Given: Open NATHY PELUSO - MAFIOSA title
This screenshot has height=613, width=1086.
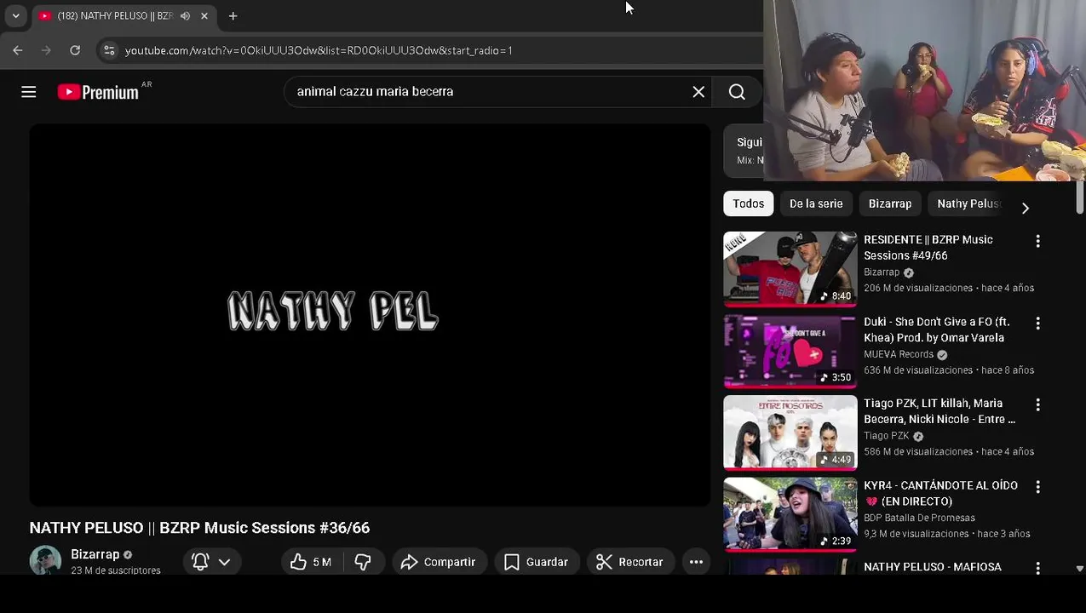Looking at the screenshot, I should click(933, 567).
